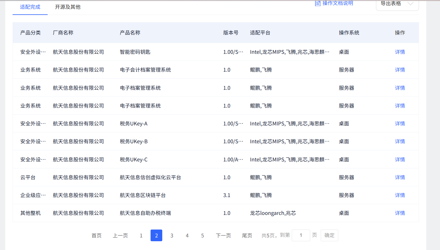Open 详情 for 税务UKey-A
Screen dimensions: 440x250
pyautogui.click(x=400, y=123)
